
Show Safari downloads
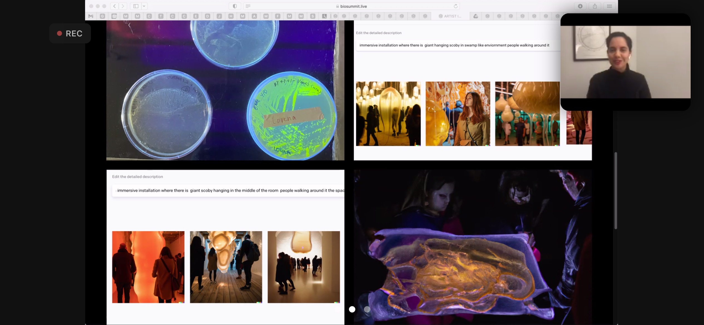tap(580, 6)
